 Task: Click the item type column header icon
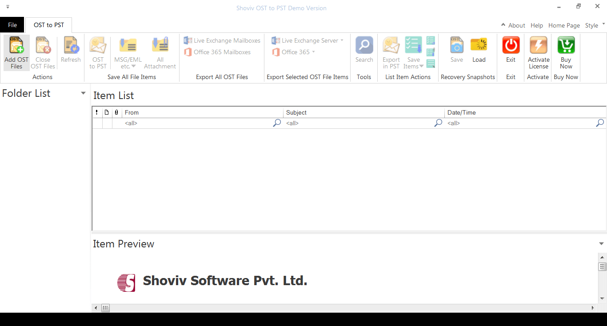[x=107, y=112]
